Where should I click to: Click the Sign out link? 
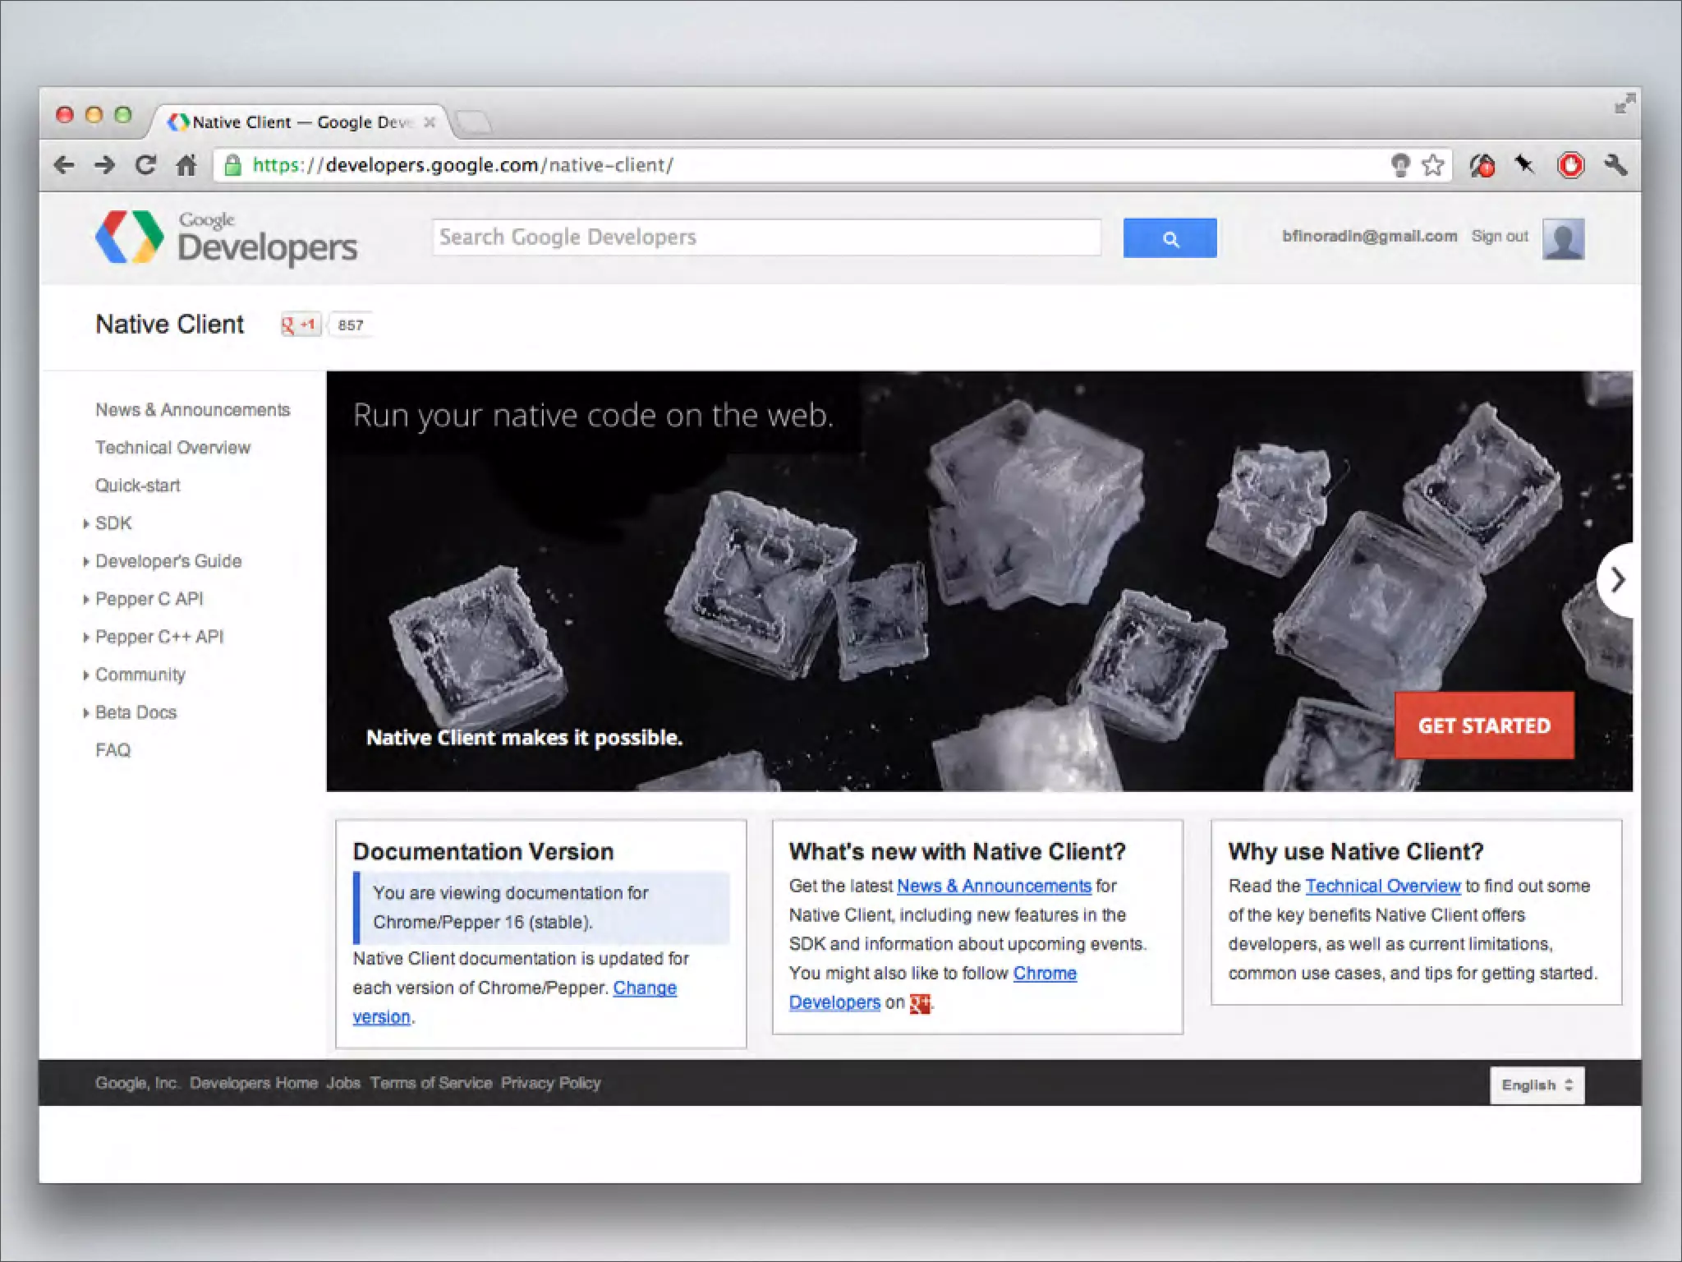tap(1499, 237)
